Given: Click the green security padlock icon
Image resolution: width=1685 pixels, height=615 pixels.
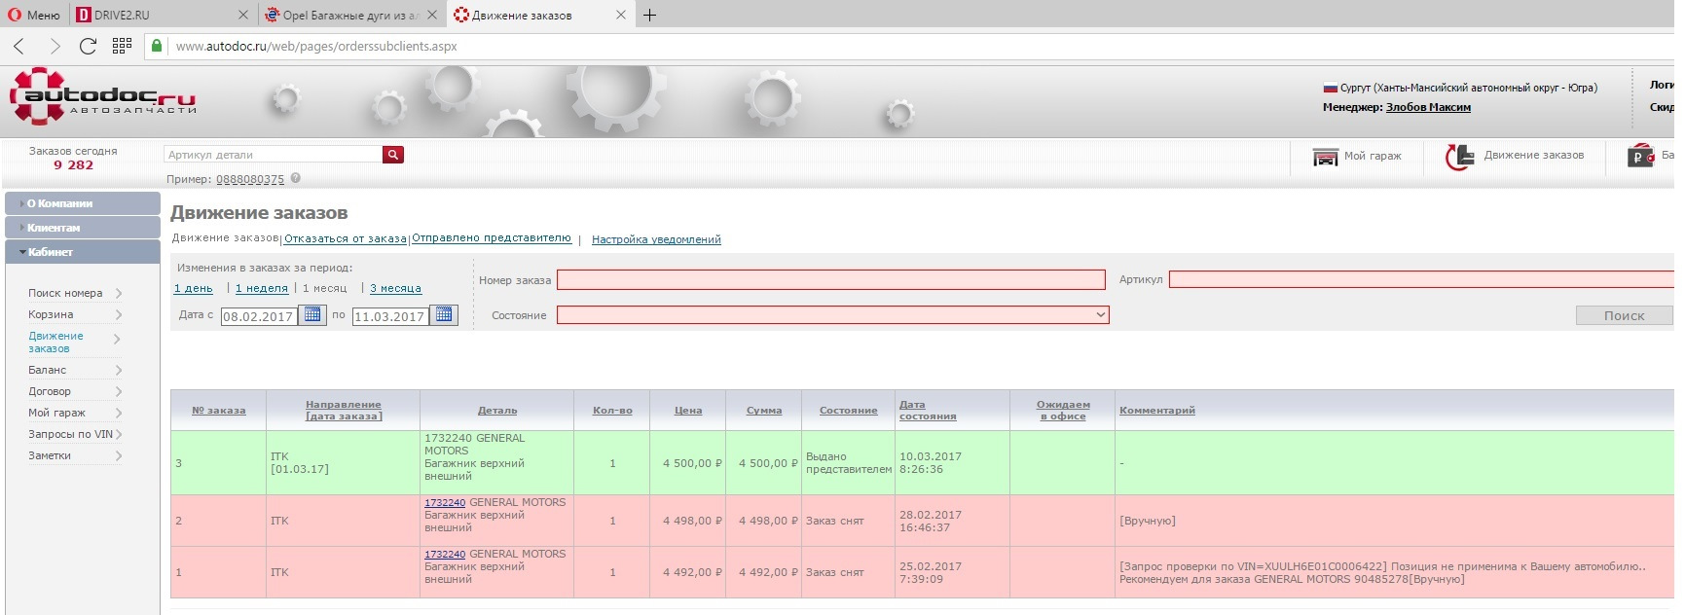Looking at the screenshot, I should pyautogui.click(x=156, y=46).
